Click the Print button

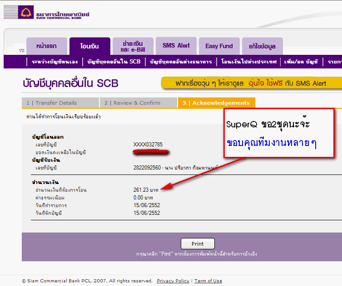[198, 244]
